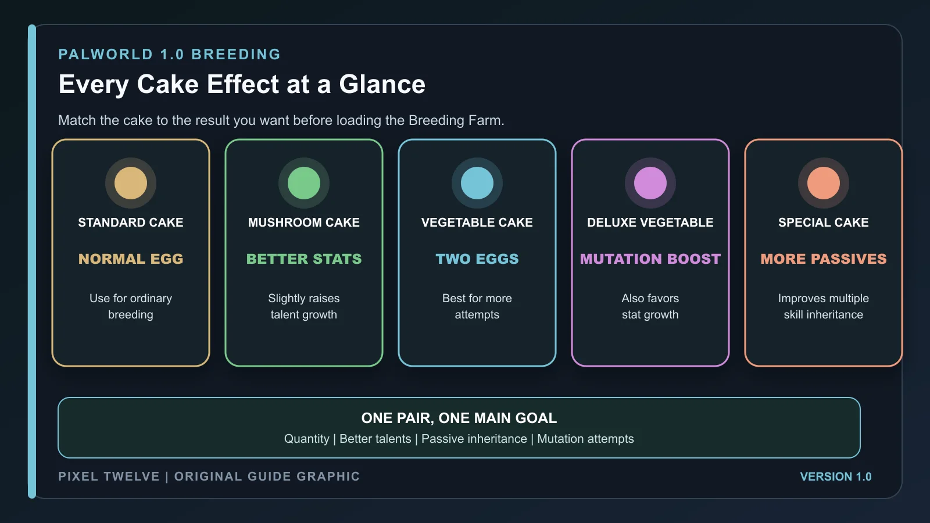Click the NORMAL EGG effect label
The height and width of the screenshot is (523, 930).
point(131,259)
